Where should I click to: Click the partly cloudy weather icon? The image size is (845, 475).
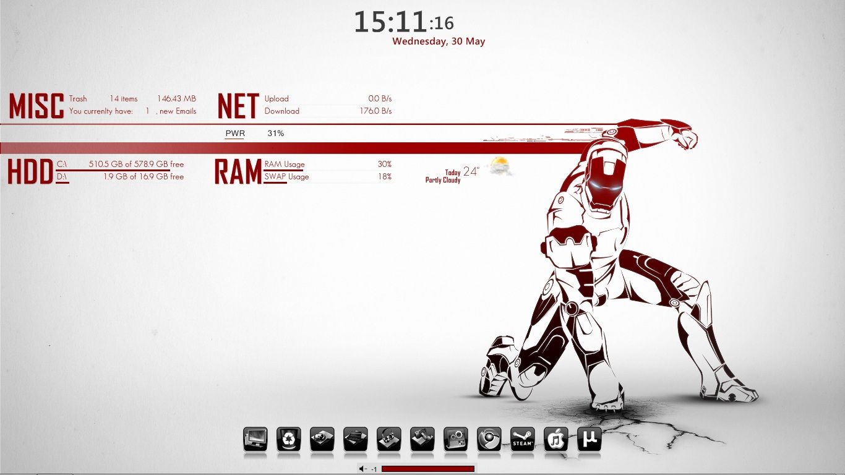[499, 166]
